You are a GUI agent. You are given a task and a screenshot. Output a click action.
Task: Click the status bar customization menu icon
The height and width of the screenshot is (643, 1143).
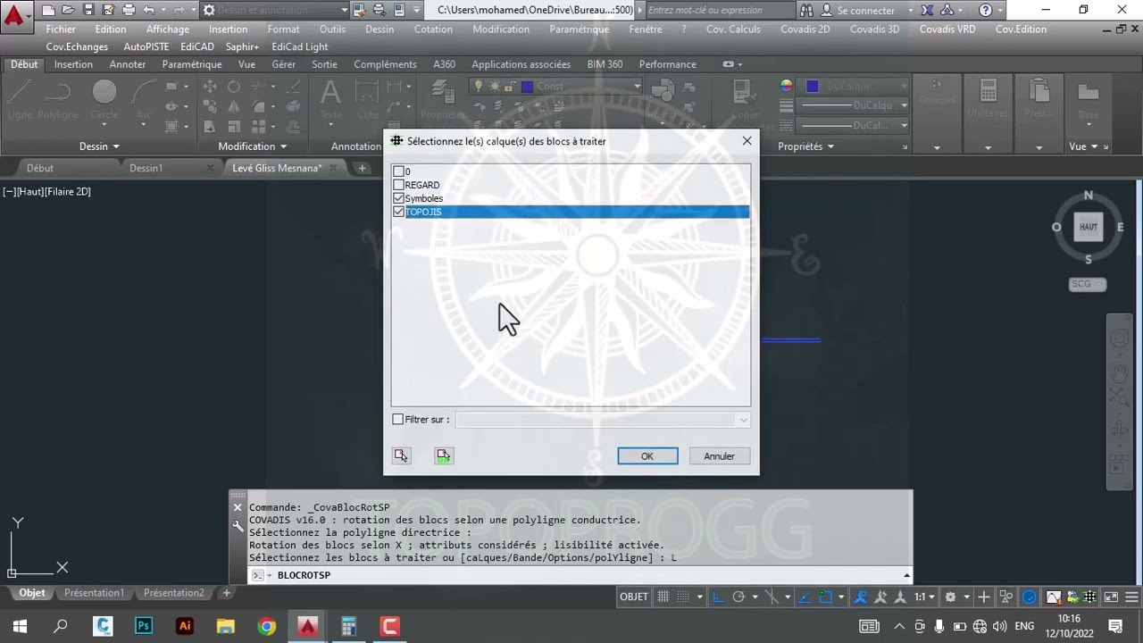click(1130, 597)
